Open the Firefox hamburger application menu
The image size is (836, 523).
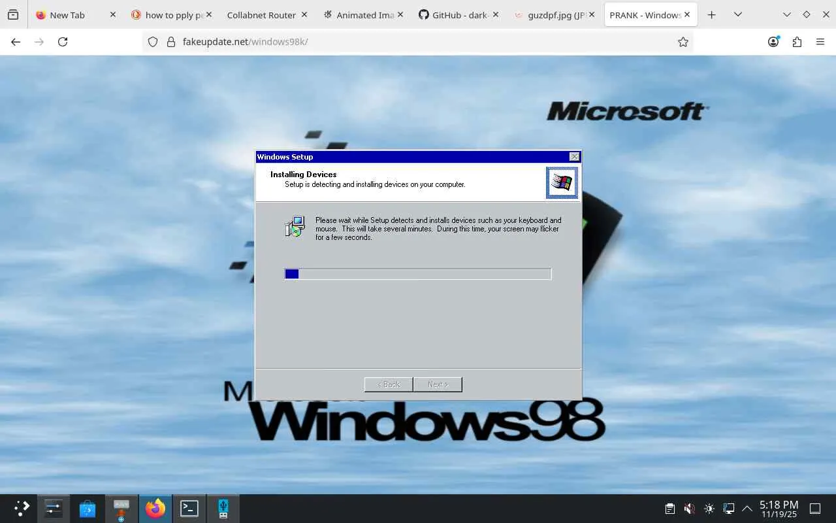coord(820,42)
